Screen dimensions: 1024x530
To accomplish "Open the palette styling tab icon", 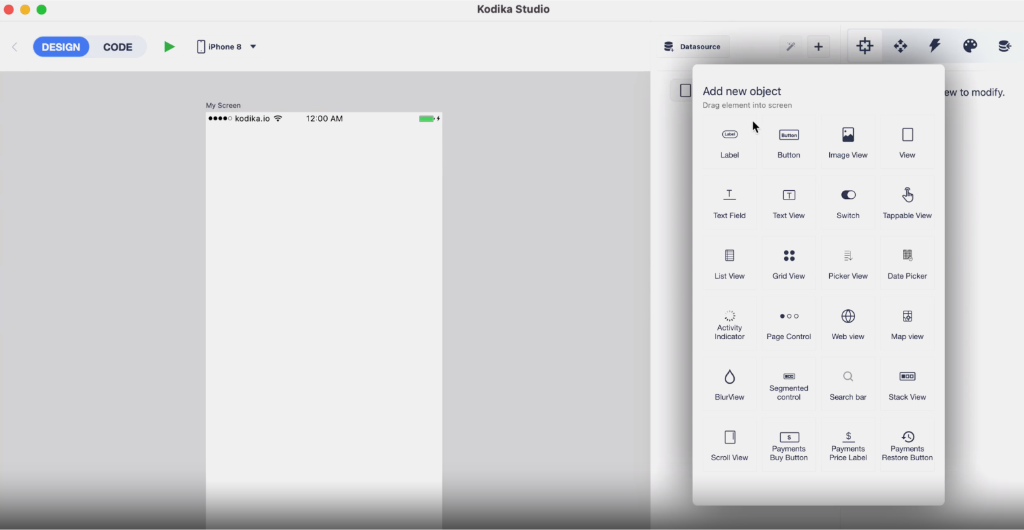I will pos(969,46).
